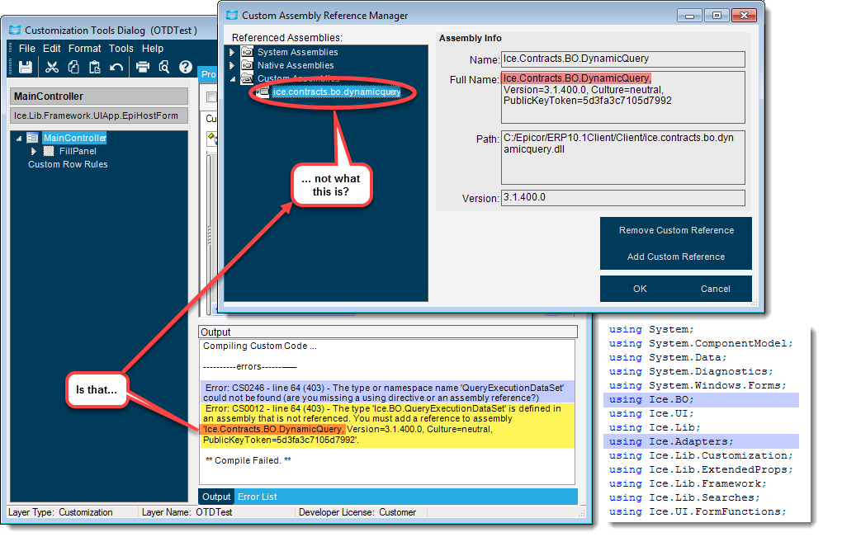Click the Compile Failed text

[x=248, y=460]
